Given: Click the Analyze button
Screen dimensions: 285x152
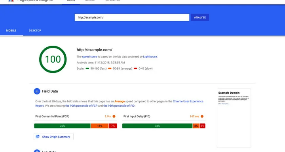Looking at the screenshot, I should tap(200, 18).
